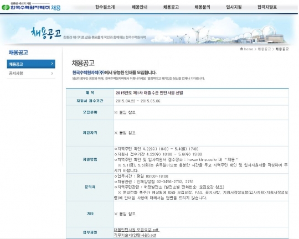
Task: Click the 채용공고 banner calligraphy title
Action: 46,33
